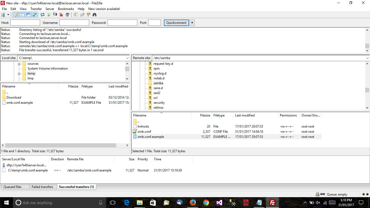Sort remote list by Last modified column
The width and height of the screenshot is (370, 208).
tap(256, 115)
